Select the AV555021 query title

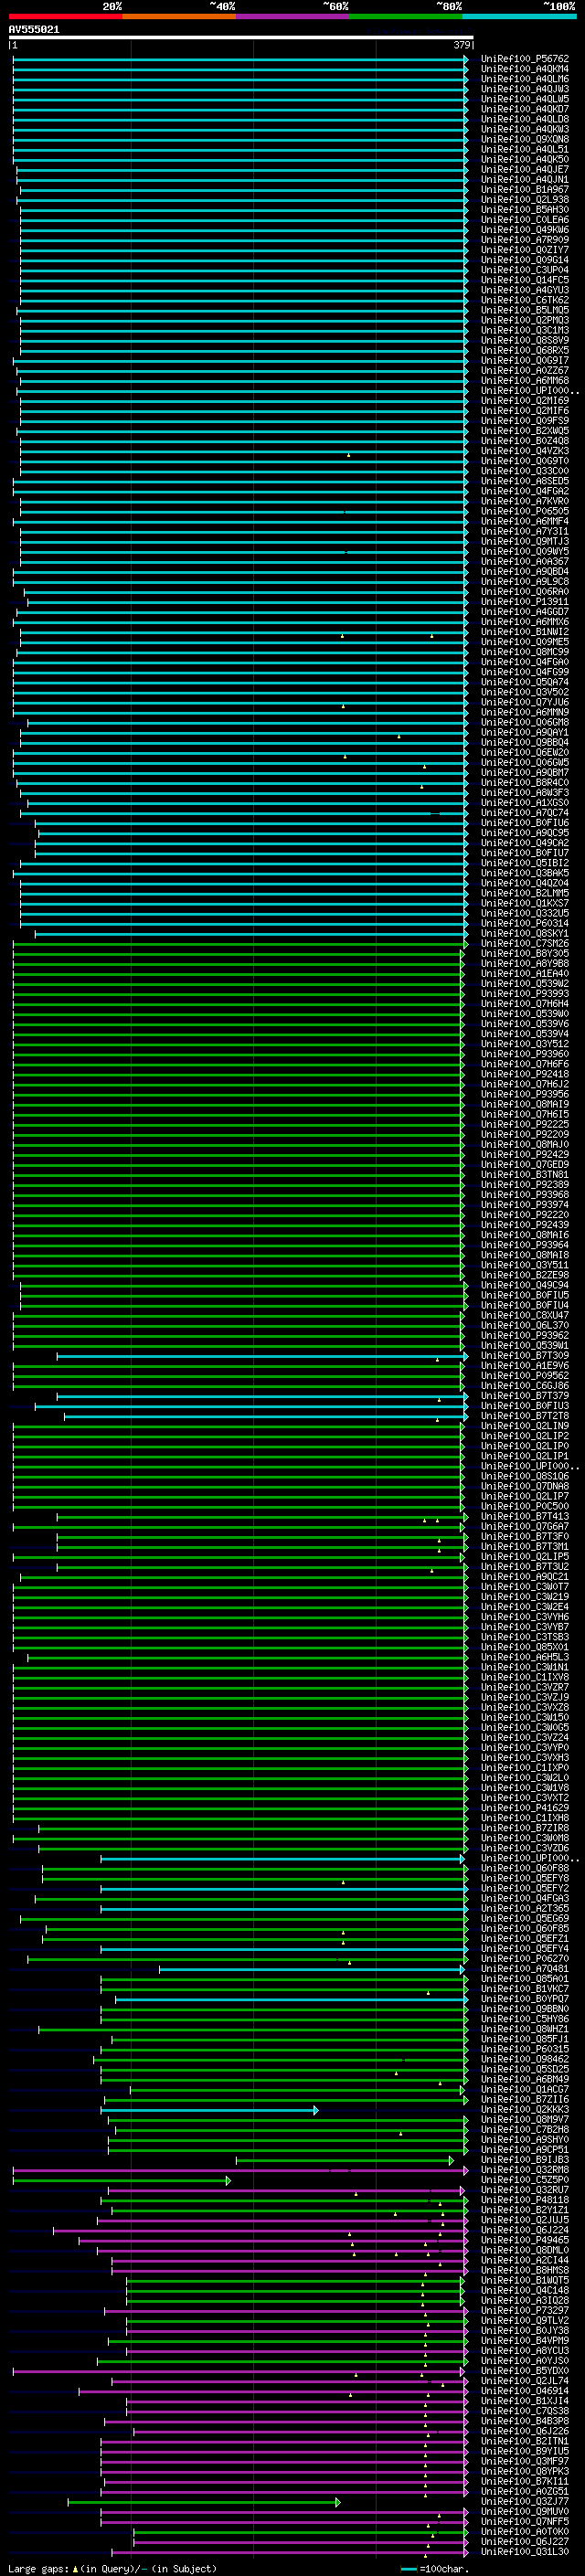(x=34, y=30)
